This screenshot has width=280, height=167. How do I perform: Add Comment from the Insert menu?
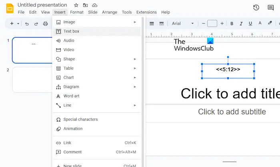coord(97,152)
